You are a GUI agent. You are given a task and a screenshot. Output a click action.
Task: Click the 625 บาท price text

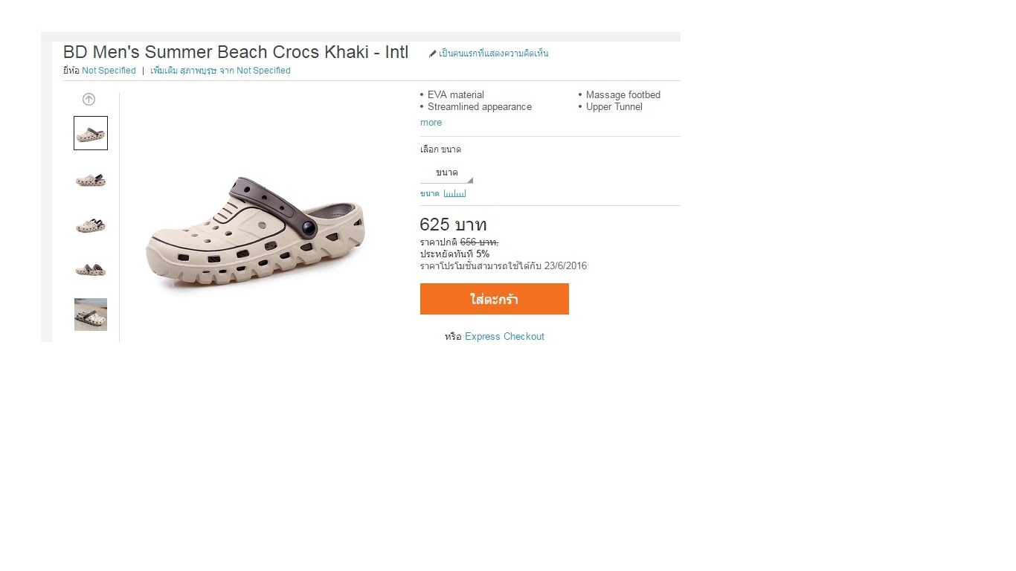tap(453, 225)
